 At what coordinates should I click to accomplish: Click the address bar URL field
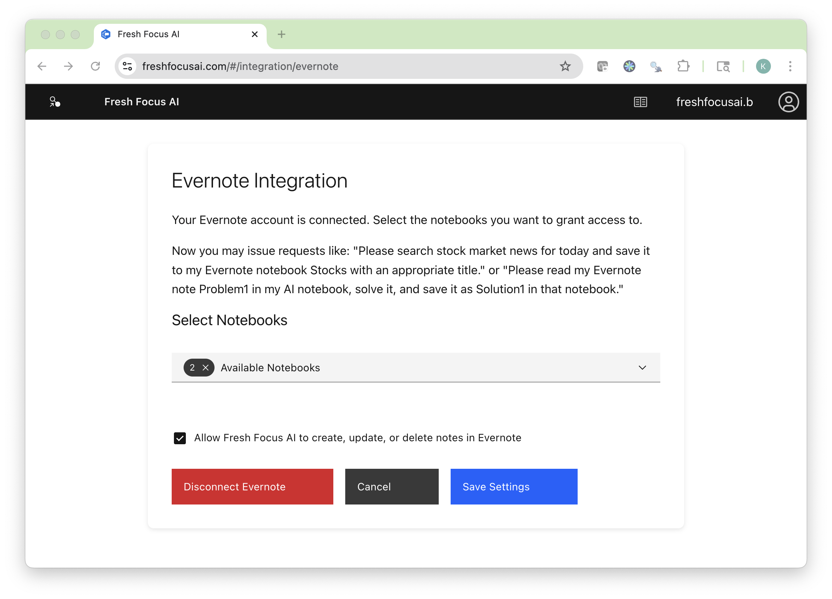point(335,66)
